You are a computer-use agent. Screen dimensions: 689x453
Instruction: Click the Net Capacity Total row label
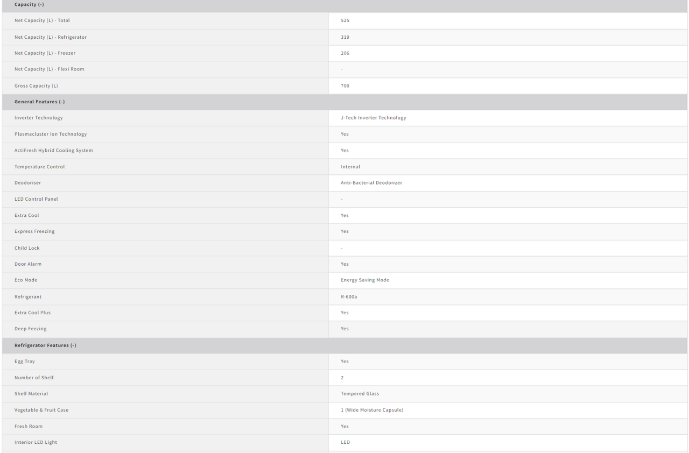pos(42,20)
